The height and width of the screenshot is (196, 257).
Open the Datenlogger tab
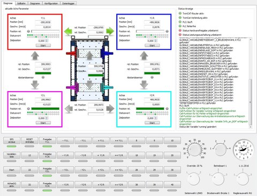pyautogui.click(x=69, y=3)
